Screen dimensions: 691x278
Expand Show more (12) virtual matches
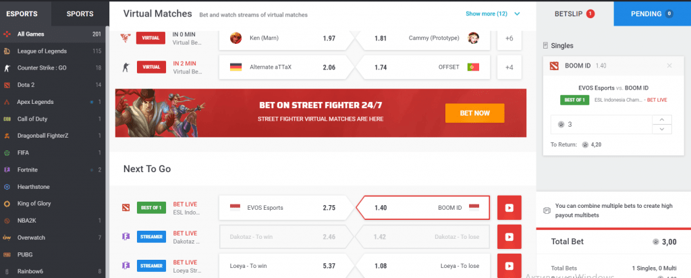point(493,13)
